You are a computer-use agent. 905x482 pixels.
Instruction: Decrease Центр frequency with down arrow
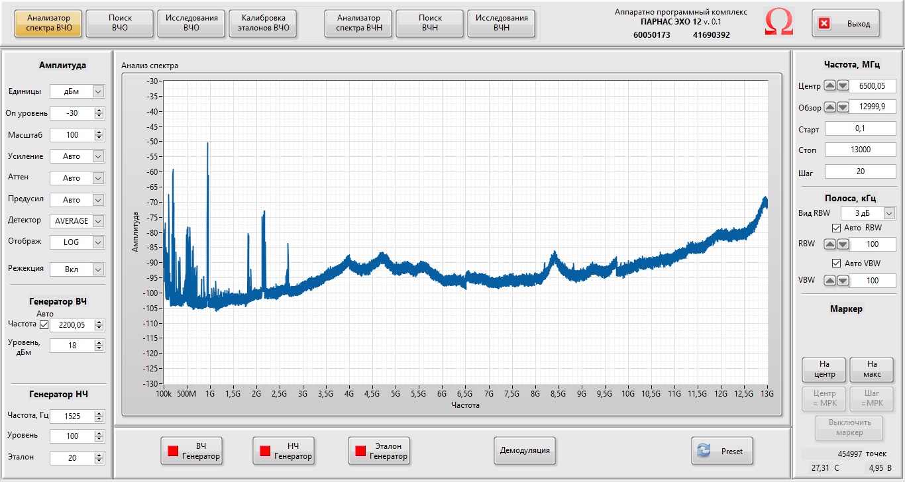pos(842,86)
